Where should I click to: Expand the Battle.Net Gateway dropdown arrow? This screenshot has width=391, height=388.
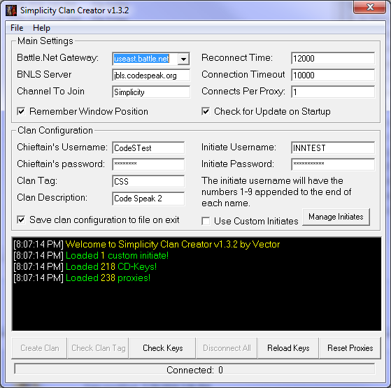183,59
